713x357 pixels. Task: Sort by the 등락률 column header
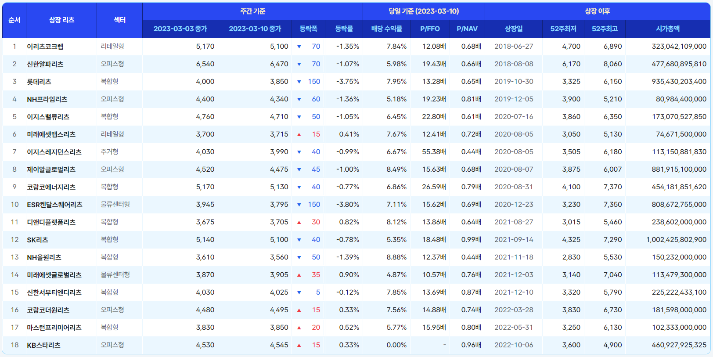[x=344, y=29]
